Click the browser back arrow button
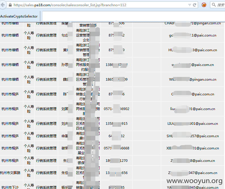This screenshot has height=189, width=225. [x=3, y=5]
